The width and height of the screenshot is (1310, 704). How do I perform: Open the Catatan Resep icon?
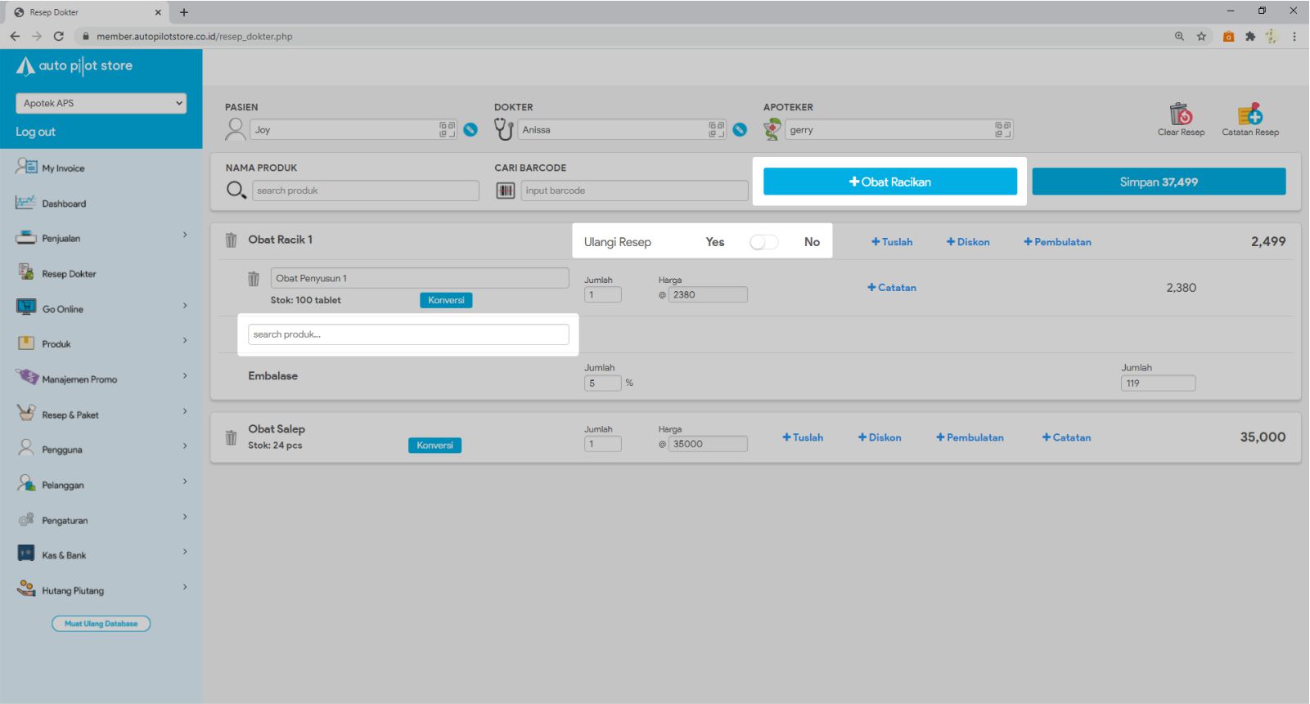tap(1249, 114)
